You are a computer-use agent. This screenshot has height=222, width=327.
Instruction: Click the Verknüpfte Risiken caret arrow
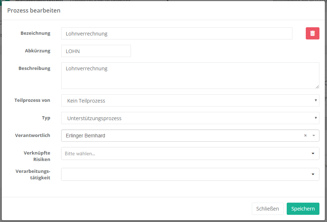[313, 153]
